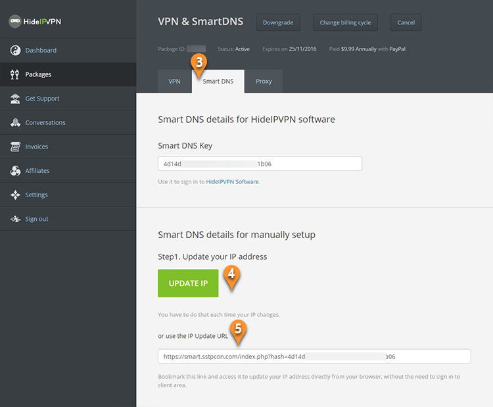Switch to the VPN tab

pos(174,81)
